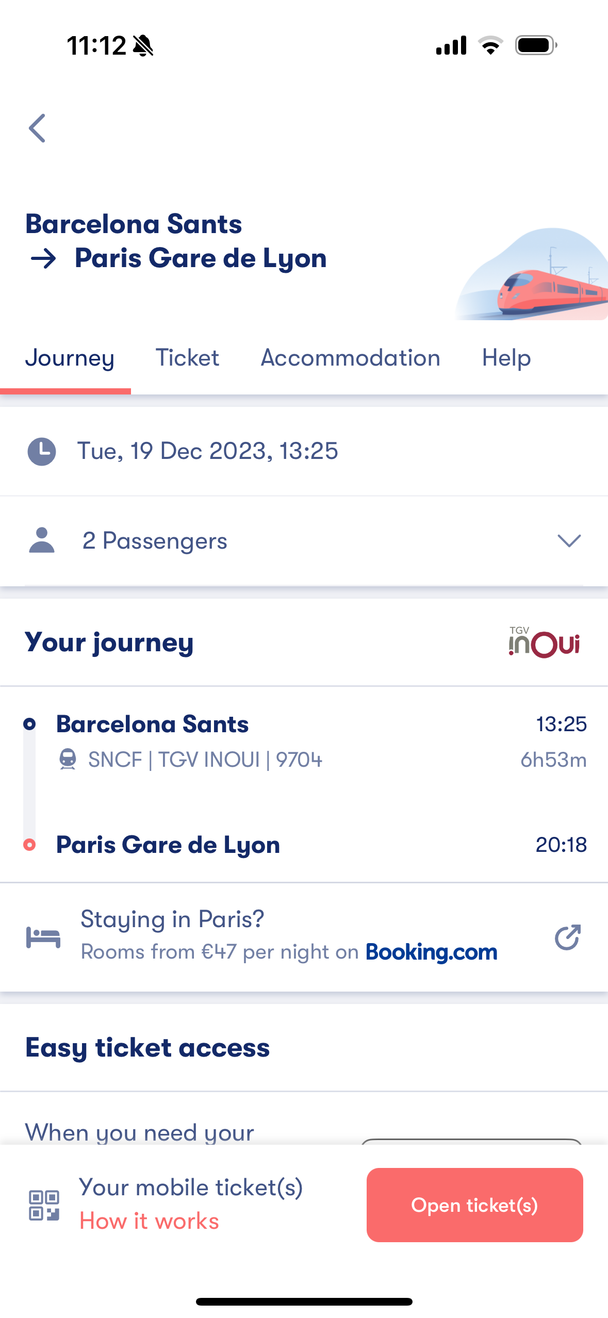Tap the back arrow icon

(x=37, y=128)
